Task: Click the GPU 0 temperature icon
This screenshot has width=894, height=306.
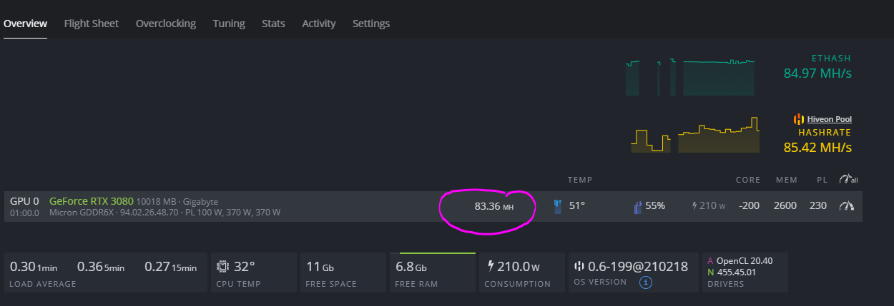Action: [558, 206]
